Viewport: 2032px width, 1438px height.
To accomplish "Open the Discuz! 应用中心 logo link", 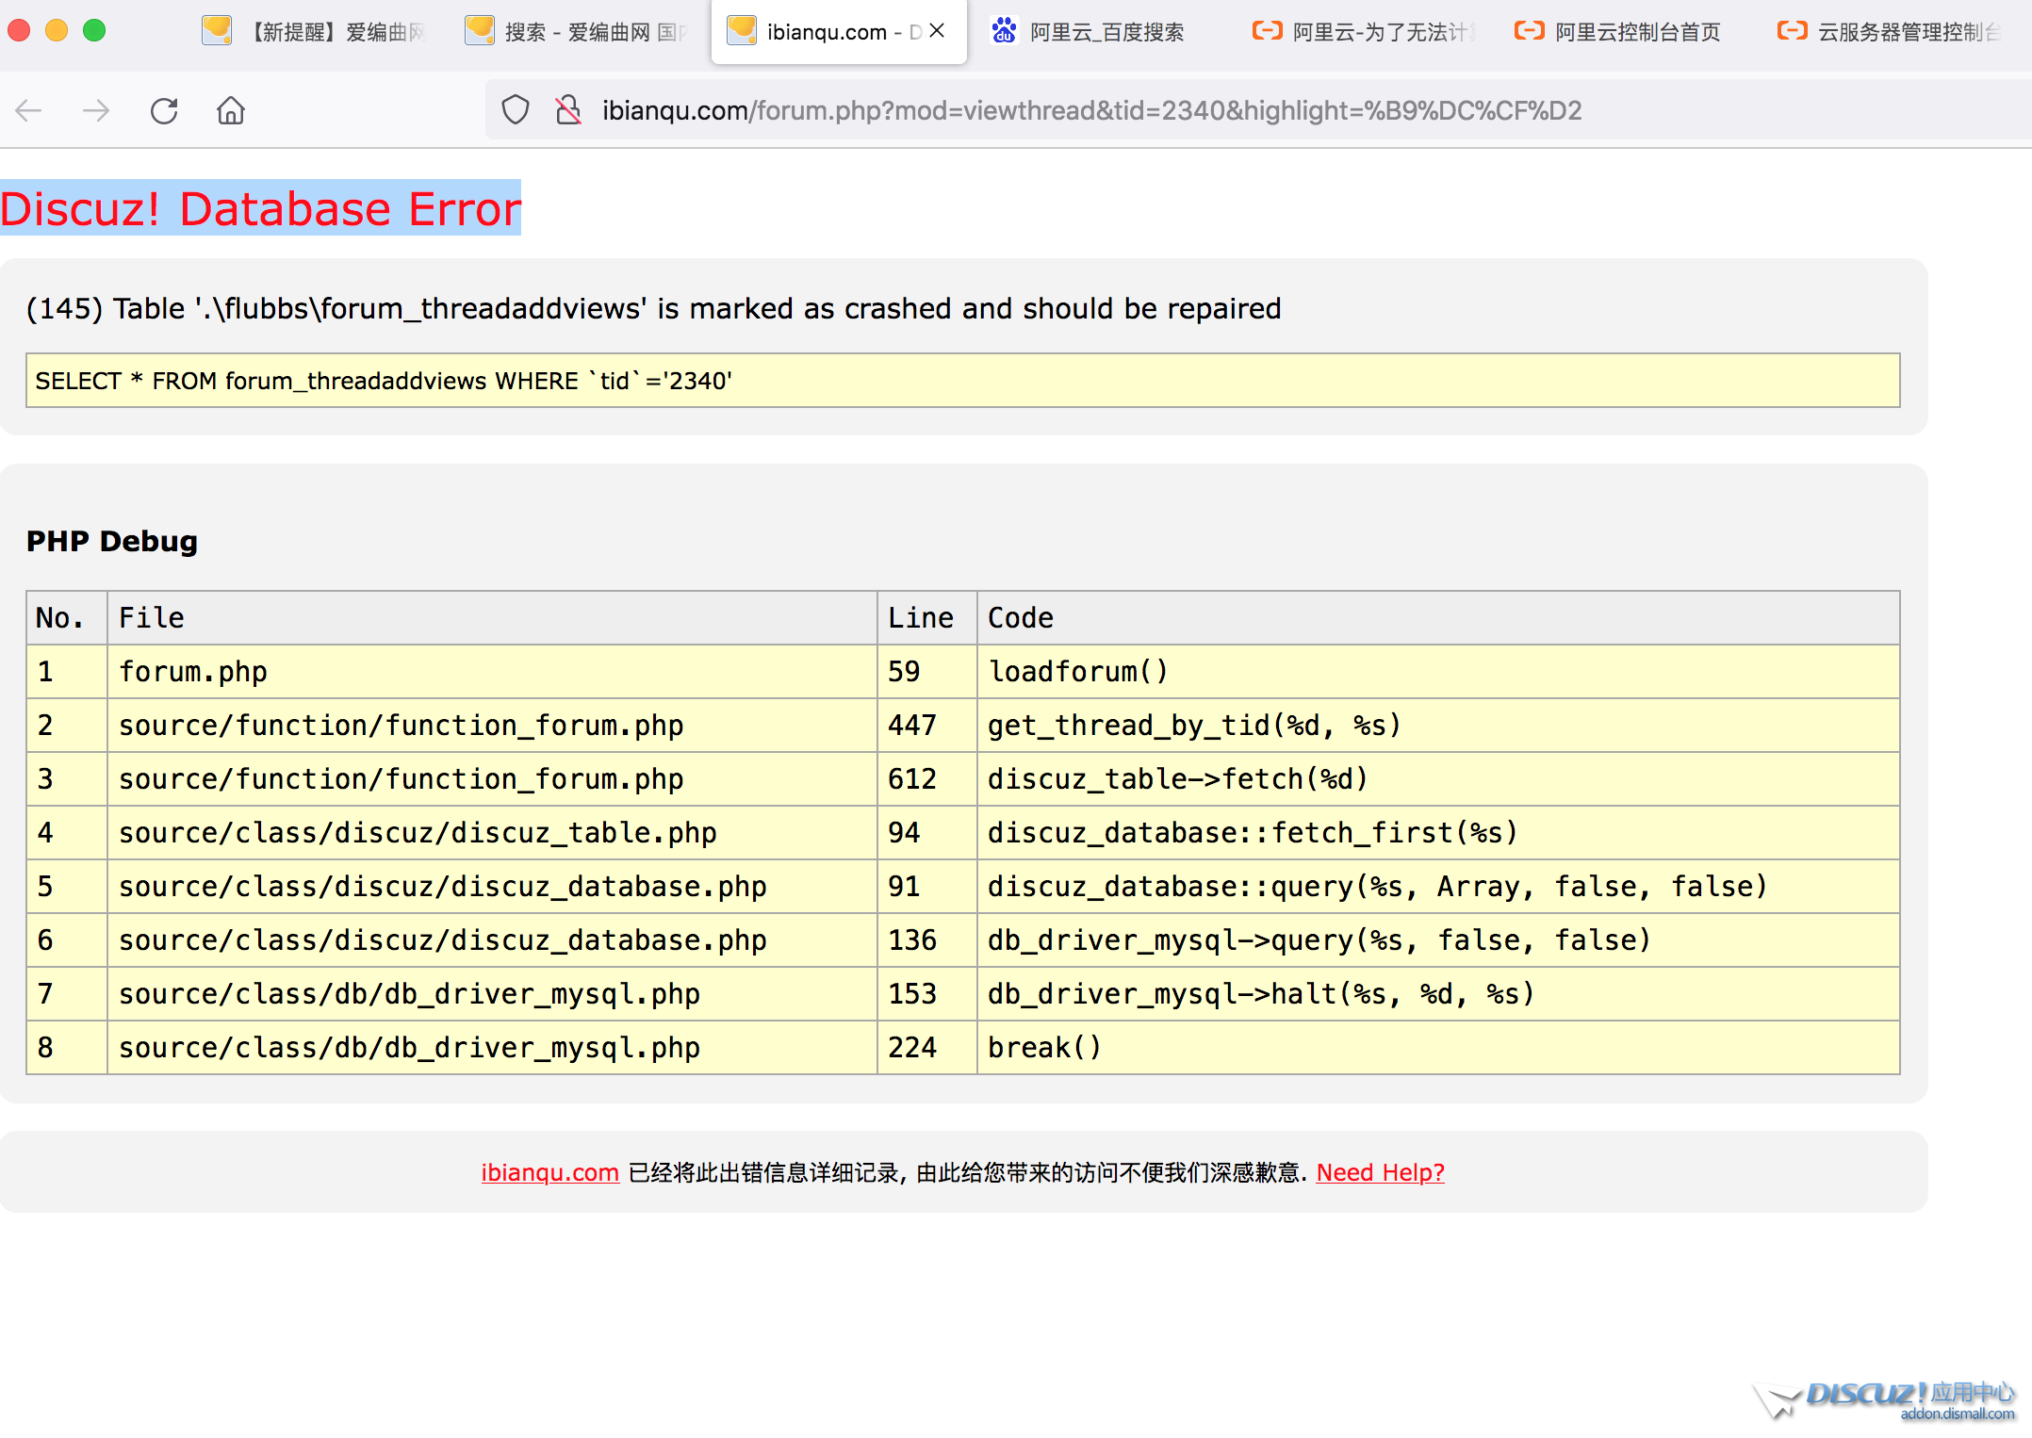I will [1885, 1400].
